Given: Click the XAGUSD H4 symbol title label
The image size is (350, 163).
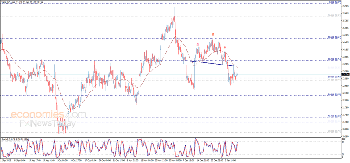Looking at the screenshot, I should tap(22, 2).
